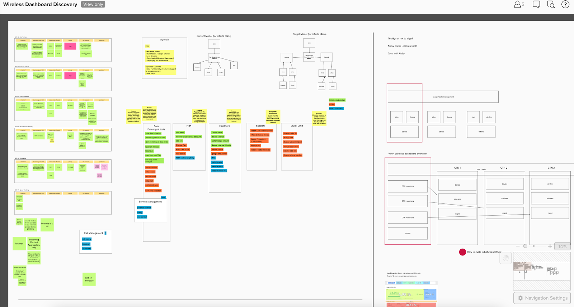Click the yellow Pac-man sticky note
Screen dimensions: 574x307
click(19, 244)
